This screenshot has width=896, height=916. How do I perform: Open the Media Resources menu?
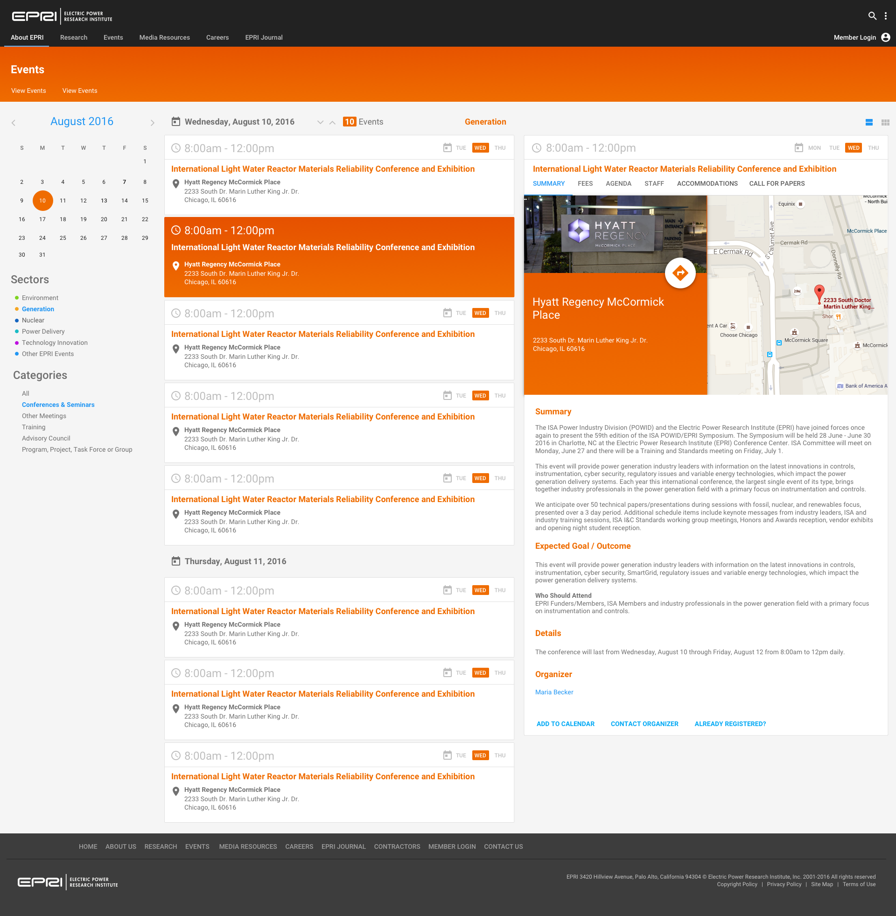(x=164, y=37)
